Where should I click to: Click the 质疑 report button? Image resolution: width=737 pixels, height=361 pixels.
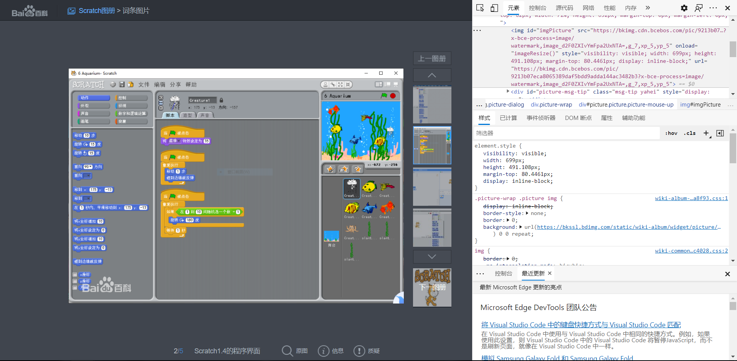click(367, 351)
